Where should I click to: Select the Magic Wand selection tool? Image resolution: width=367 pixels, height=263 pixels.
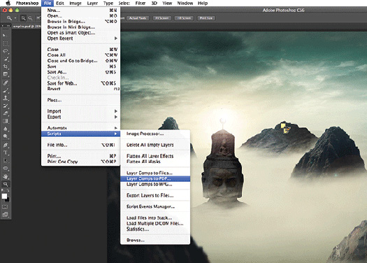(5, 59)
